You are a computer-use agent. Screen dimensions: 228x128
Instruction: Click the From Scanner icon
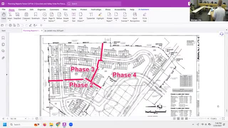point(125,14)
